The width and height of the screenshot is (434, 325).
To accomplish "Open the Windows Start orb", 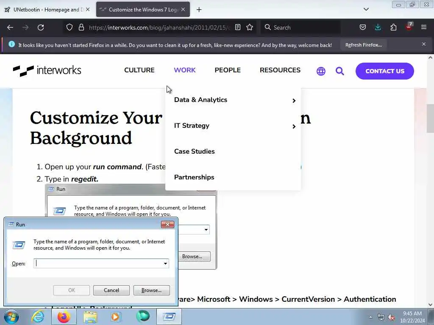I will [x=11, y=317].
